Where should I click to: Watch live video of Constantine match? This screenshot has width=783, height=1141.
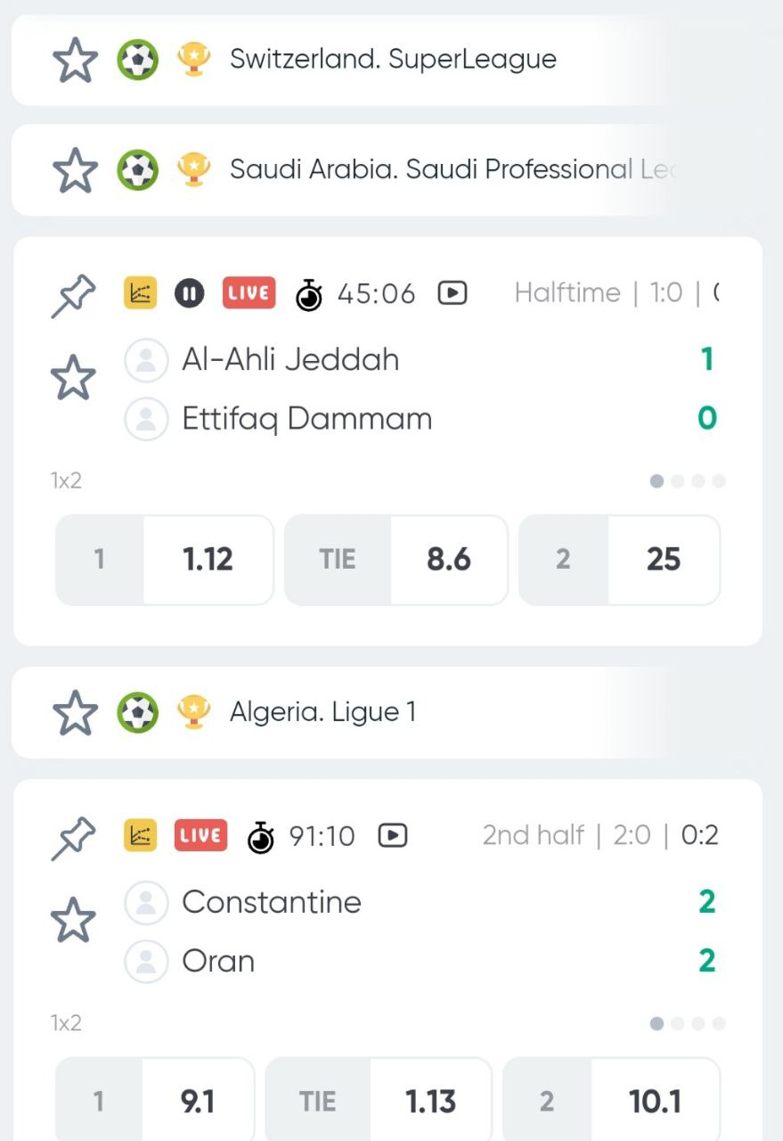(393, 835)
